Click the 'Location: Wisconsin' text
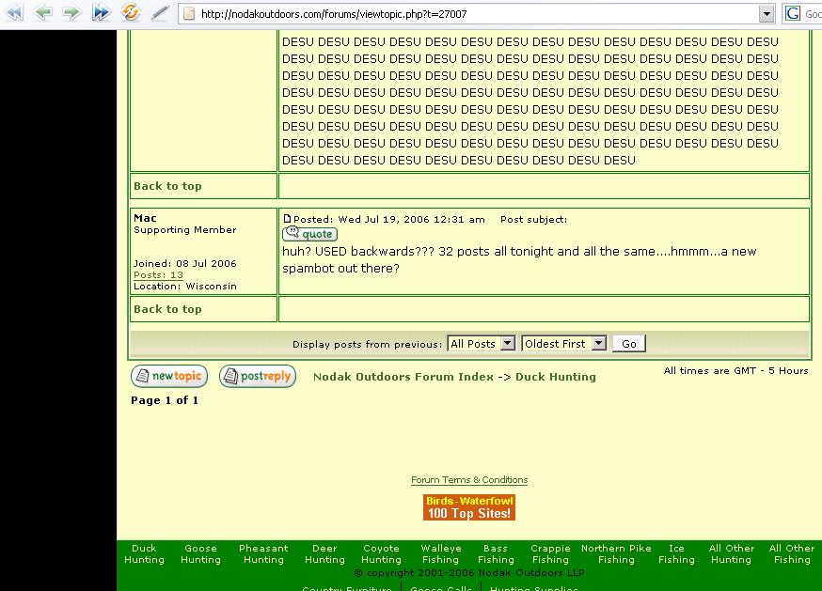The image size is (822, 591). coord(185,286)
